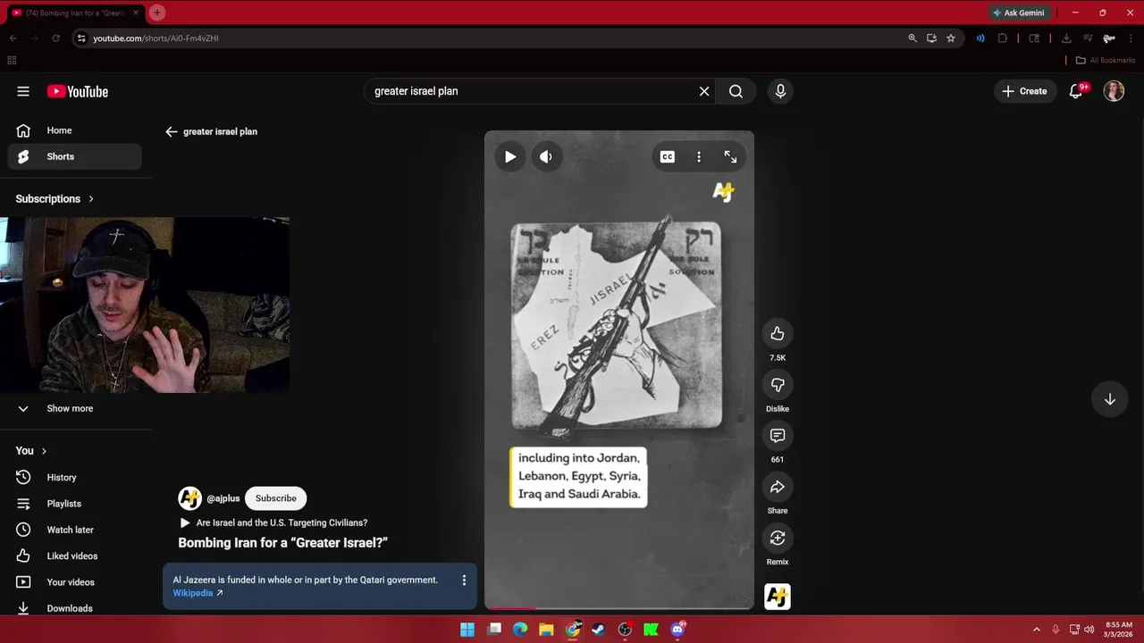Image resolution: width=1144 pixels, height=643 pixels.
Task: Start voice search with the microphone
Action: coord(780,91)
